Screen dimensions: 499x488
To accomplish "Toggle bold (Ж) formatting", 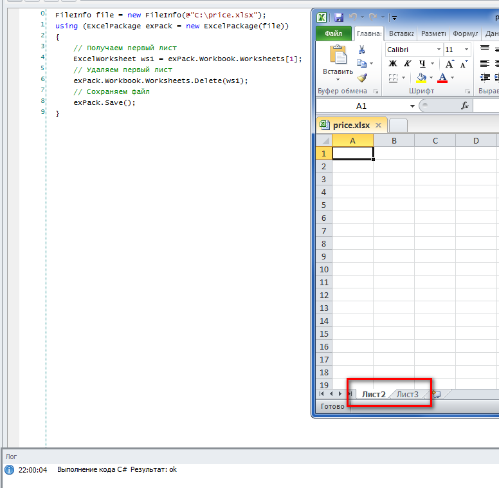I will click(x=393, y=64).
